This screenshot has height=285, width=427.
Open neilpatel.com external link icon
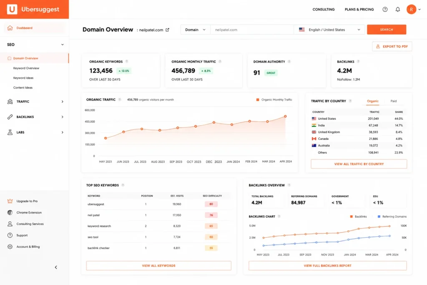(x=168, y=30)
